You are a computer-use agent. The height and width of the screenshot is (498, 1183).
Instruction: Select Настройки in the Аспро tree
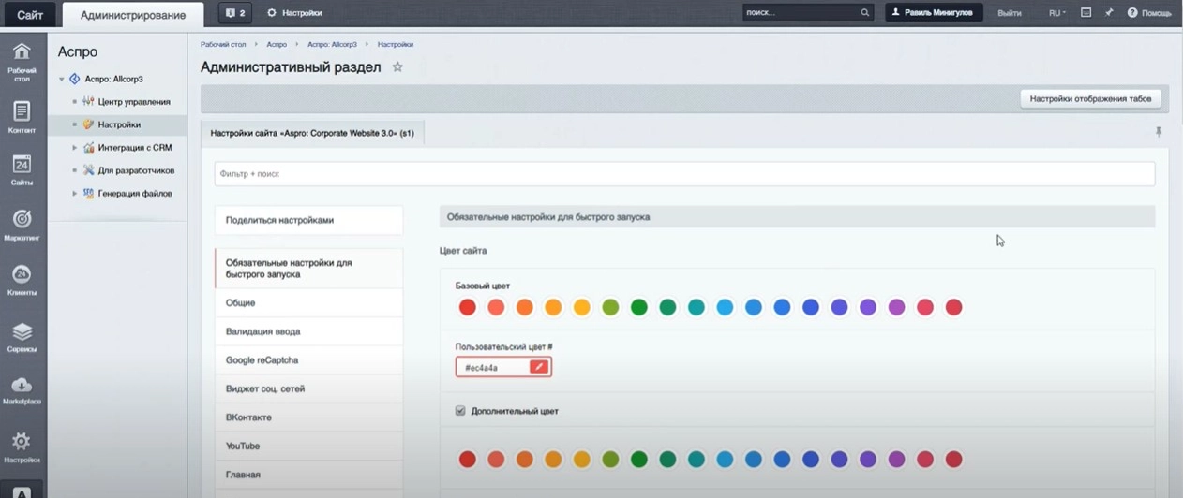(x=119, y=124)
